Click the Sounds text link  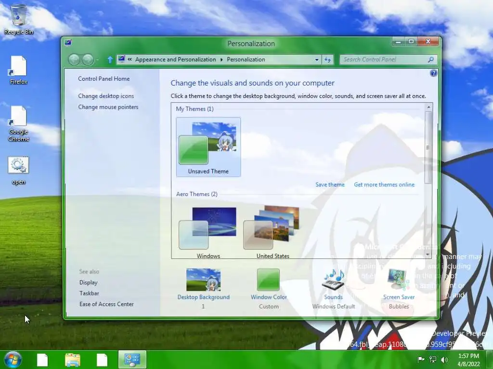tap(333, 297)
